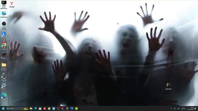Open the blue monitor checklist desktop icon

point(4,14)
